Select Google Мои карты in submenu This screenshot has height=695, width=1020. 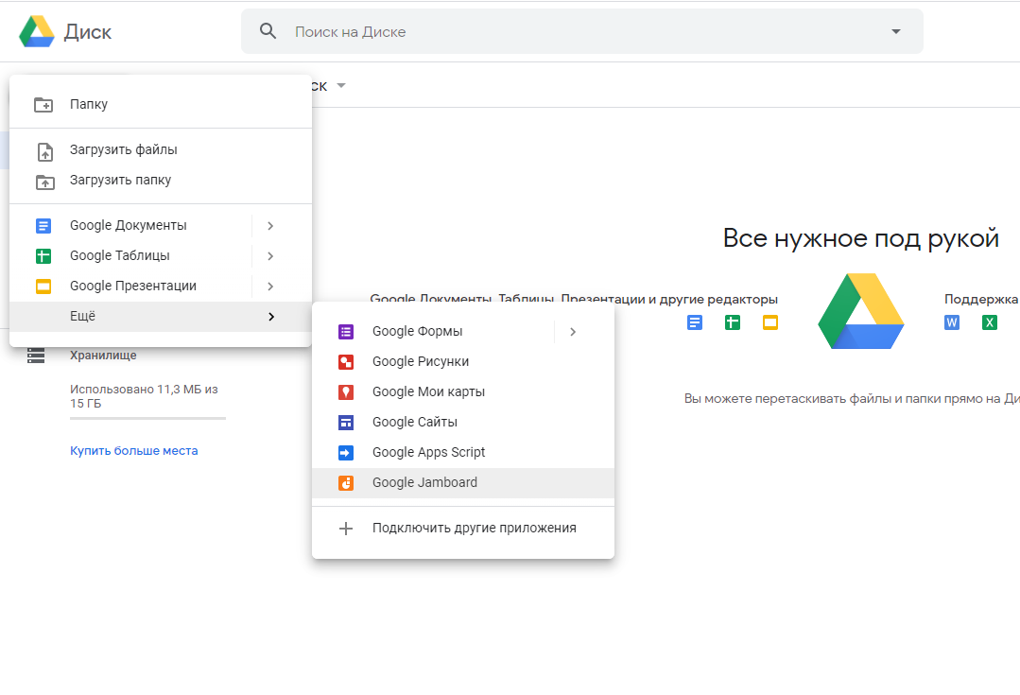pos(463,391)
